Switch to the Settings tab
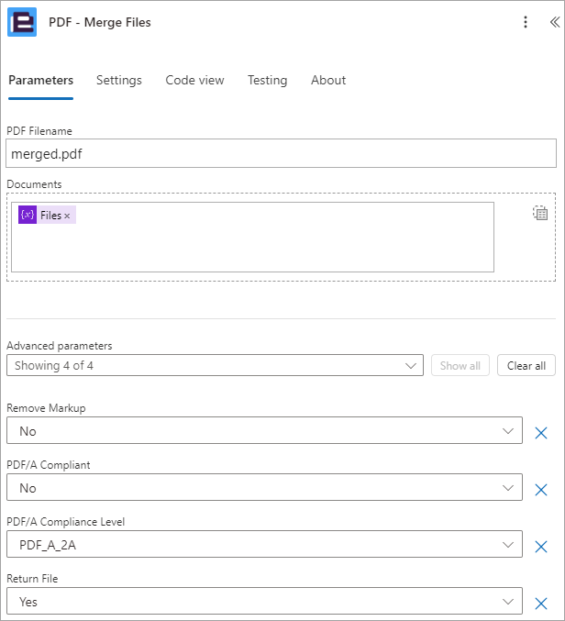The image size is (565, 621). pyautogui.click(x=119, y=80)
